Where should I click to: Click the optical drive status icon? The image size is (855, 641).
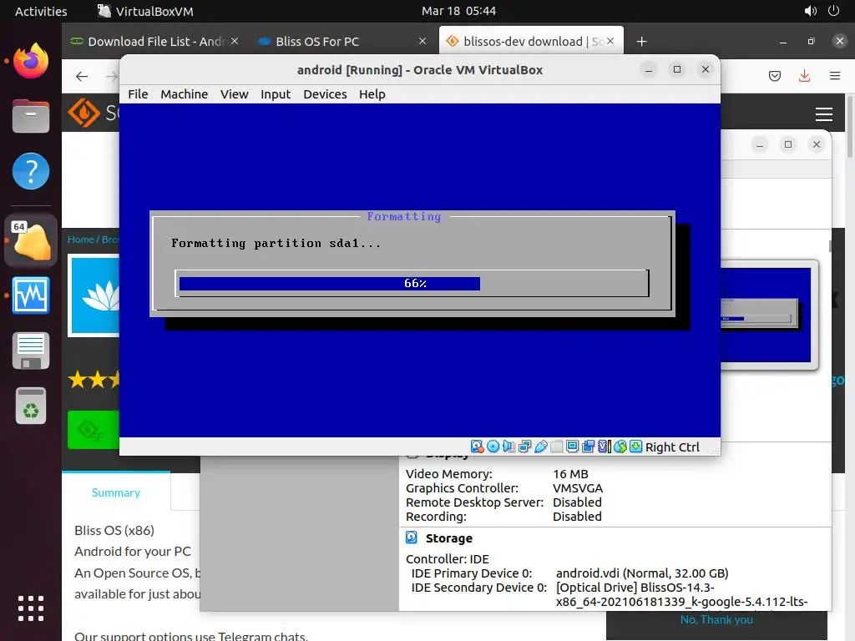pos(493,447)
